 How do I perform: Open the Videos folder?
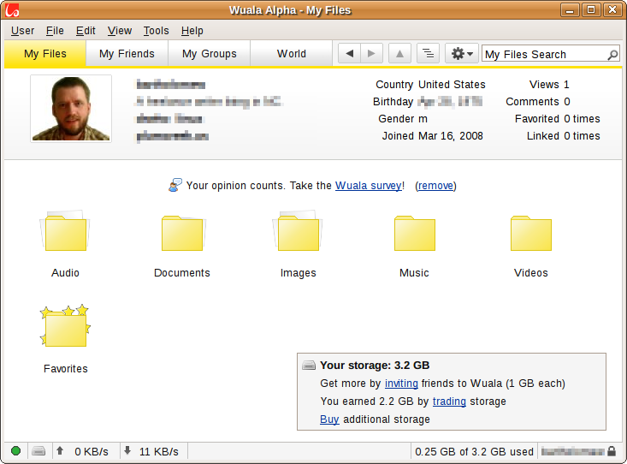click(x=531, y=233)
